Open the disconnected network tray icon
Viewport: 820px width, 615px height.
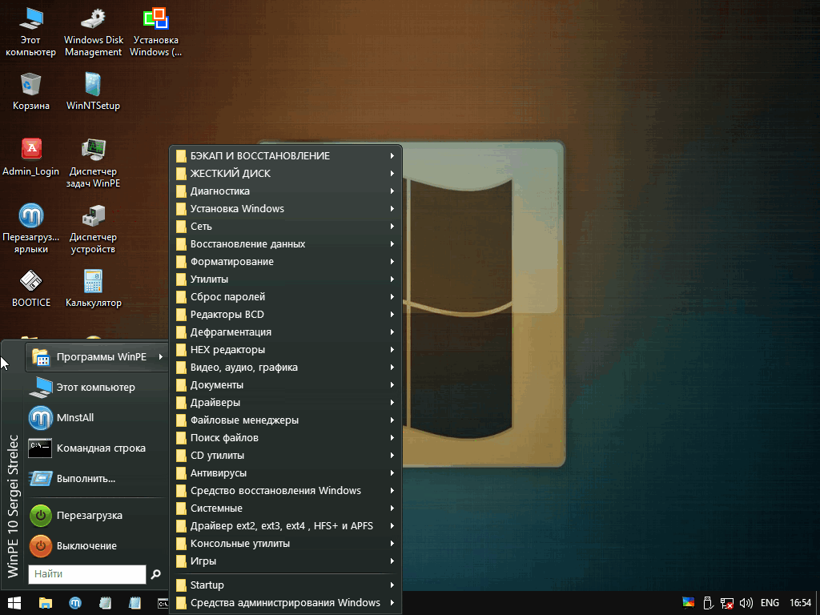[726, 603]
